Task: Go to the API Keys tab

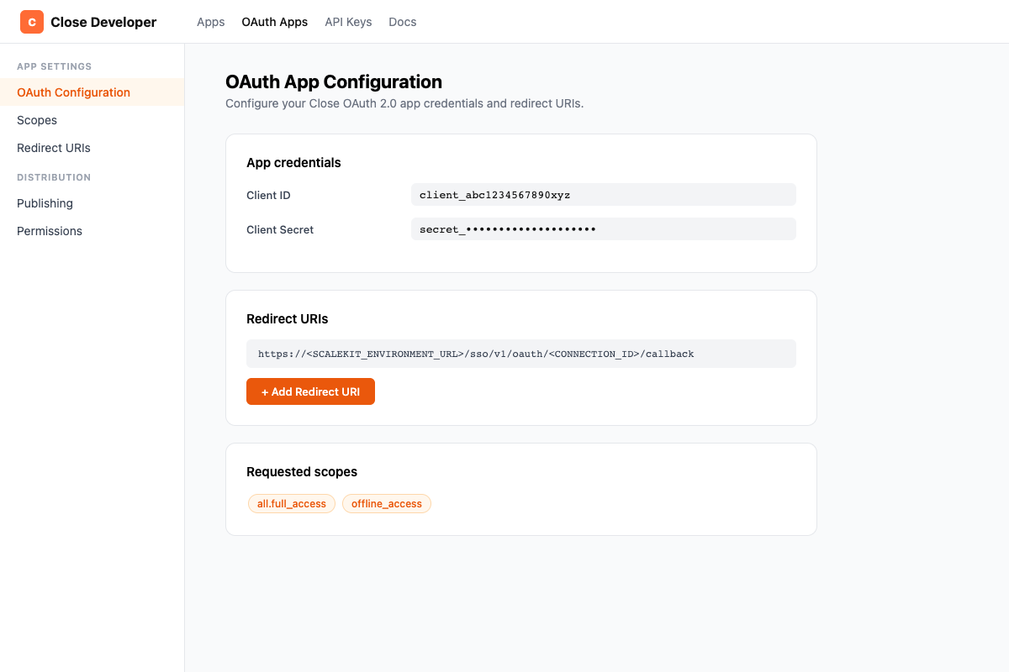Action: click(x=348, y=22)
